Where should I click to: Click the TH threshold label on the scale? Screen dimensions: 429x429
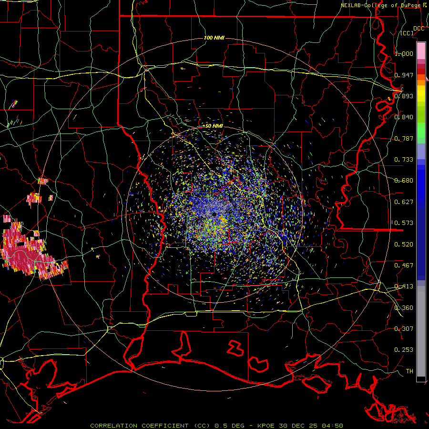(409, 371)
